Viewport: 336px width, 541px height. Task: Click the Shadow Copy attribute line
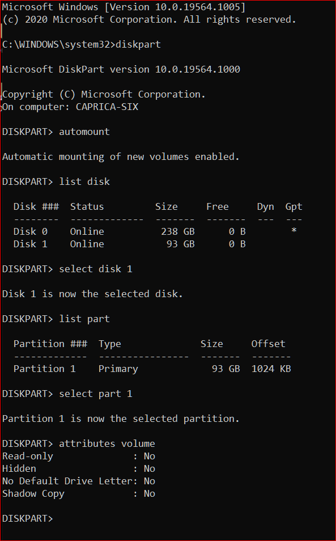click(x=79, y=494)
